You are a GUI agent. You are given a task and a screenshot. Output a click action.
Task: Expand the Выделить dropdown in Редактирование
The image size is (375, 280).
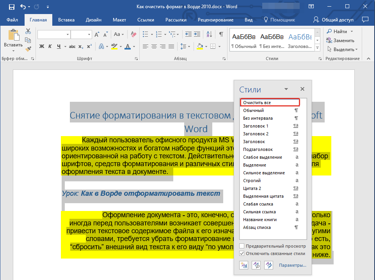click(356, 50)
